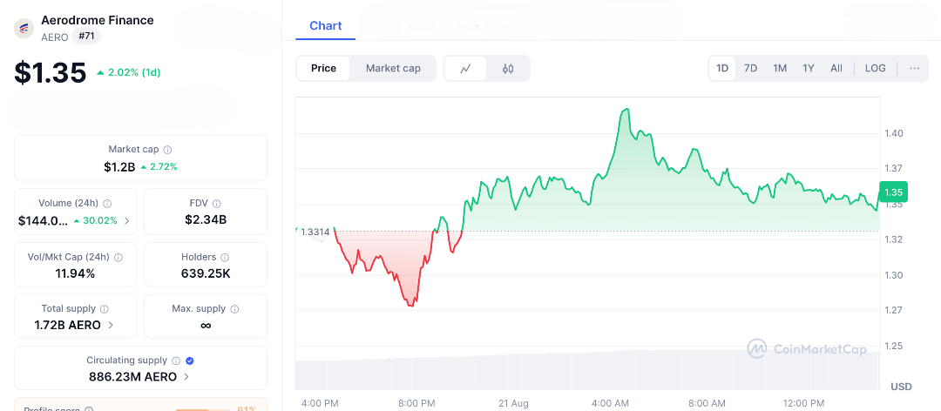This screenshot has height=411, width=941.
Task: Click Holders info icon
Action: coord(225,257)
